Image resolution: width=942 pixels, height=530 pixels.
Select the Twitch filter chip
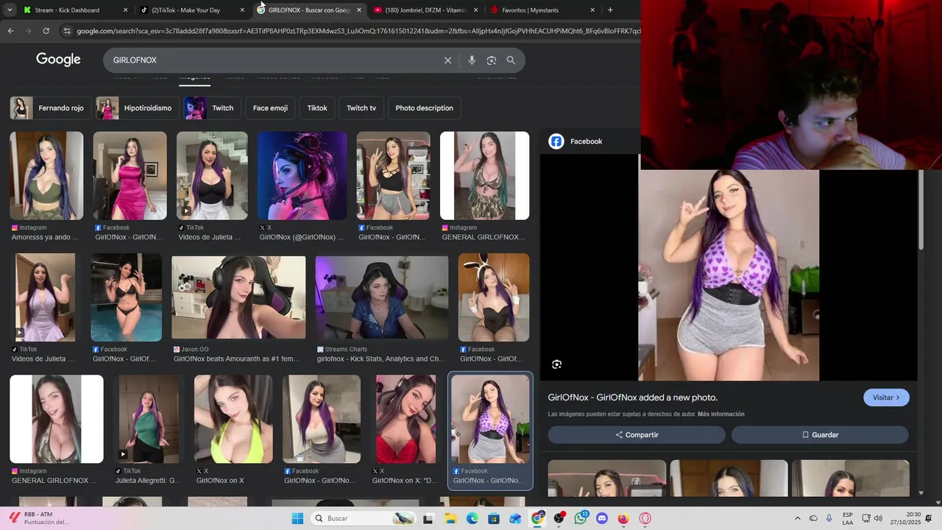[x=212, y=108]
